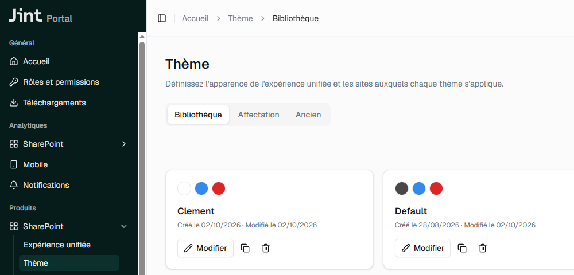574x275 pixels.
Task: Click the Clement theme title
Action: pos(196,211)
